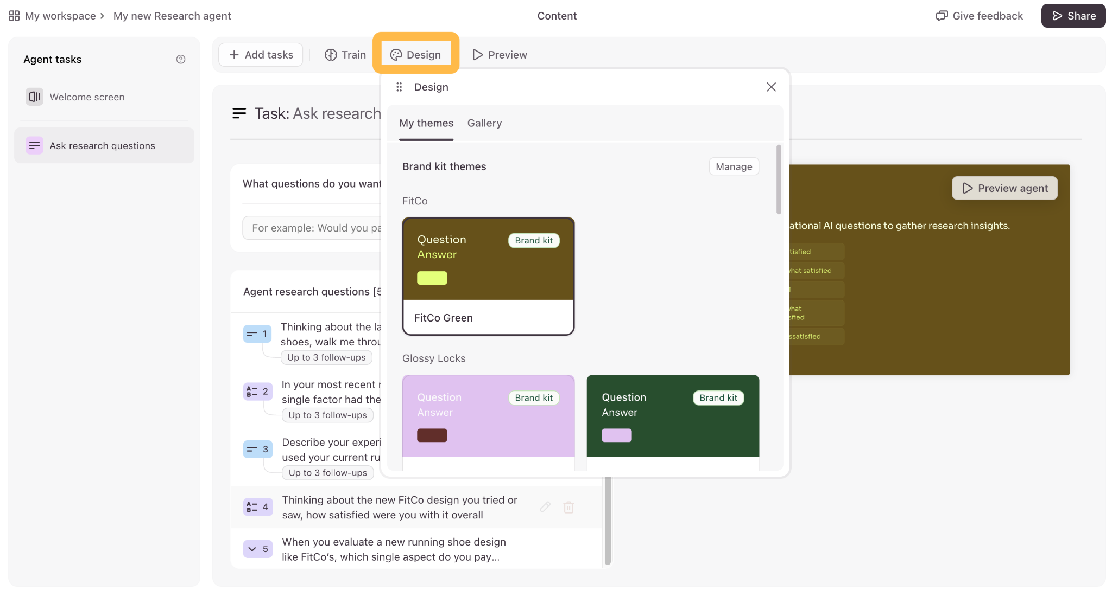1112x590 pixels.
Task: Grab the Design panel drag handle dots
Action: click(x=399, y=87)
